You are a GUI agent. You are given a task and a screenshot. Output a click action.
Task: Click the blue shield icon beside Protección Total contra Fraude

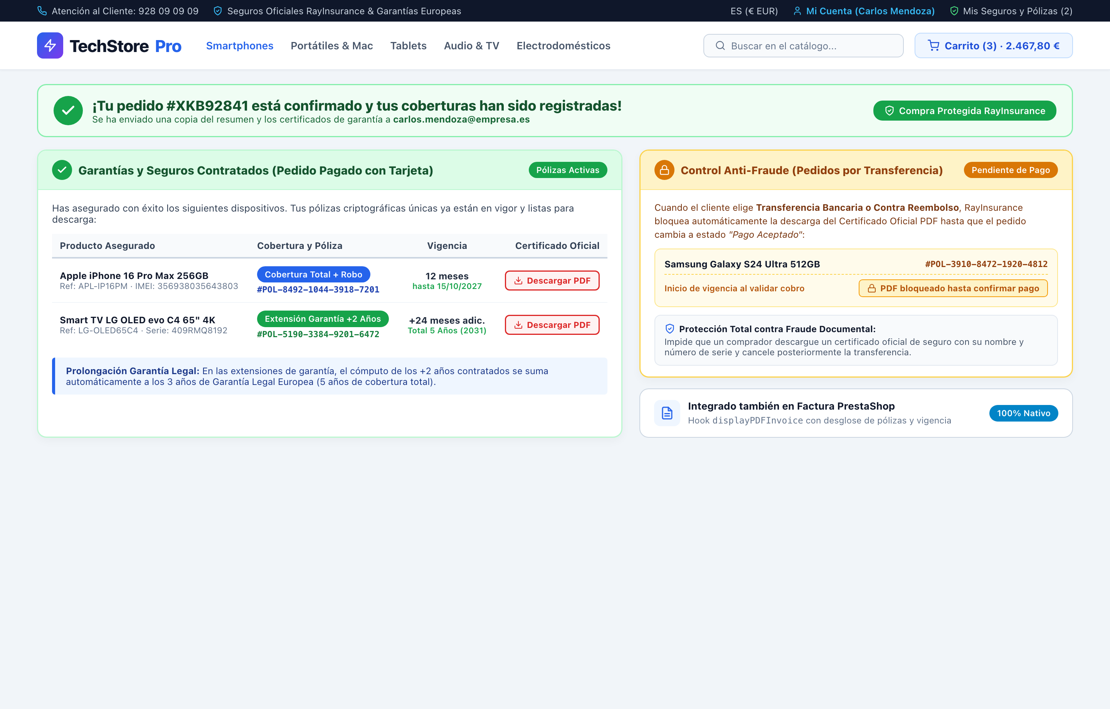[670, 329]
